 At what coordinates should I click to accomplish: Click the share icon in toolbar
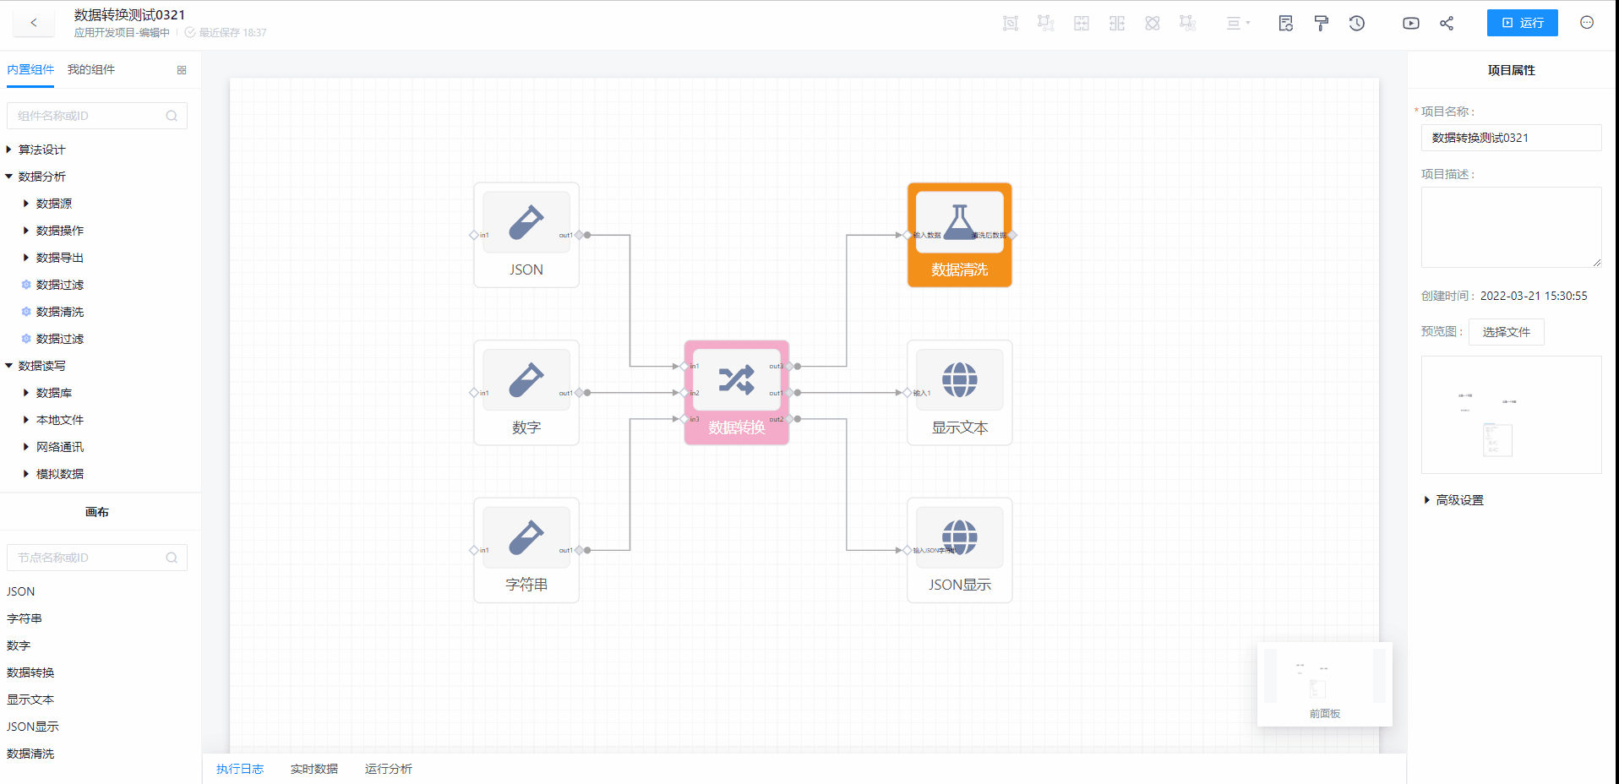click(x=1447, y=24)
